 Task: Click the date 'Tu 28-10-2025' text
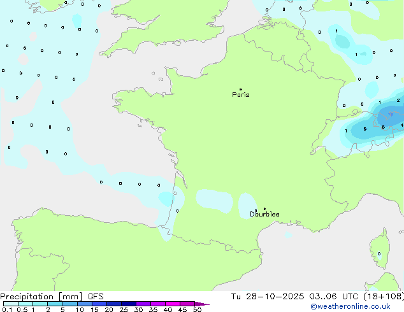[268, 297]
